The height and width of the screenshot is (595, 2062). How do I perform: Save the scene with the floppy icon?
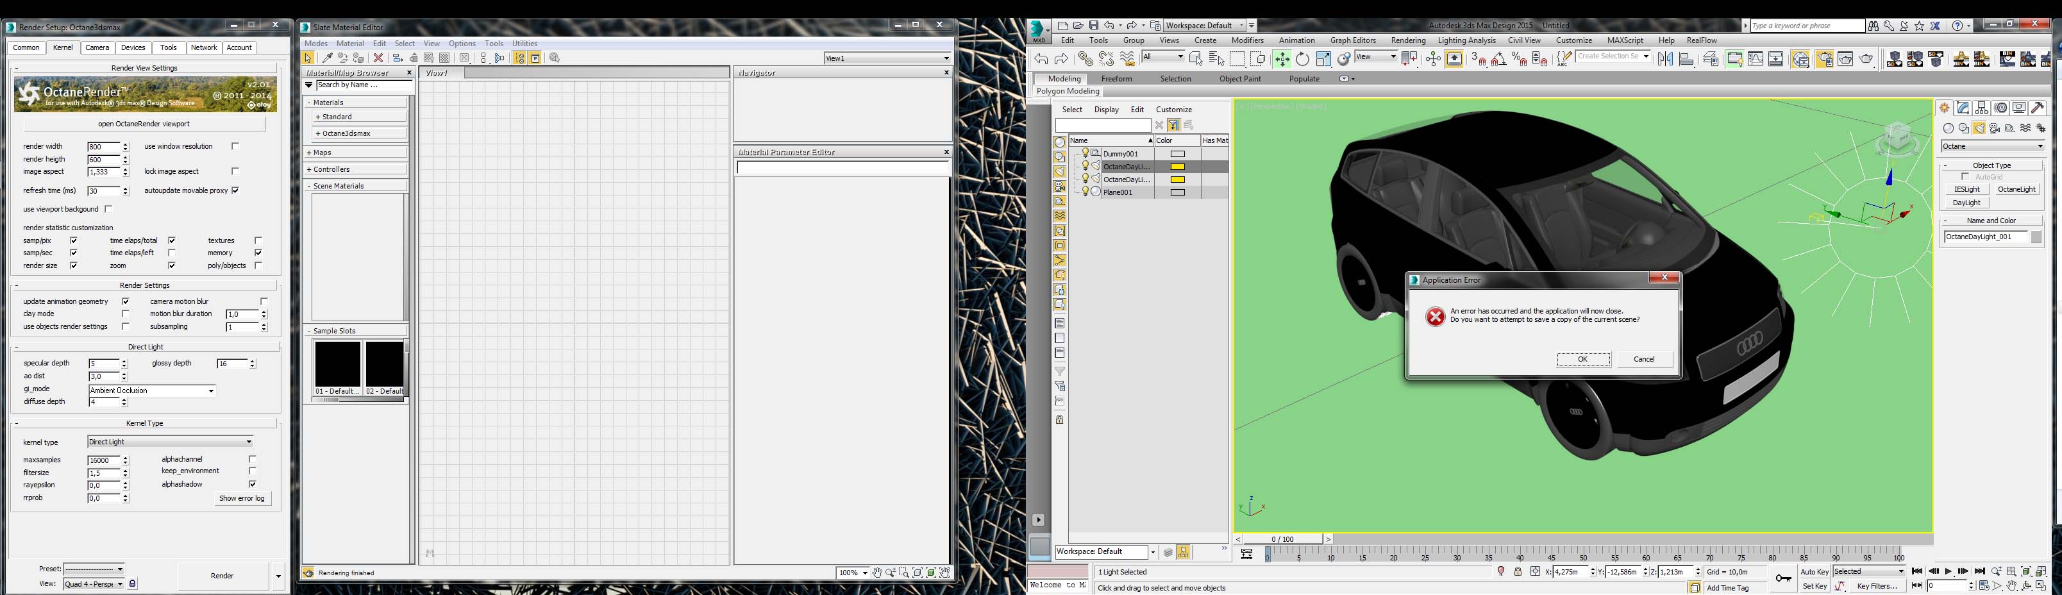tap(1093, 26)
